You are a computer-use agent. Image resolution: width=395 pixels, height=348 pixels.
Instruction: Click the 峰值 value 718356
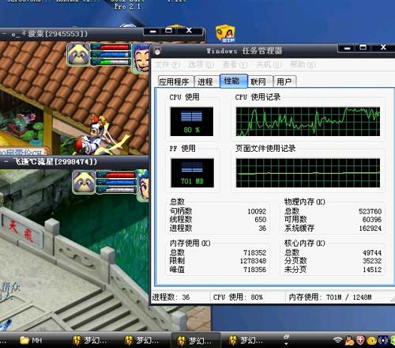click(x=254, y=270)
